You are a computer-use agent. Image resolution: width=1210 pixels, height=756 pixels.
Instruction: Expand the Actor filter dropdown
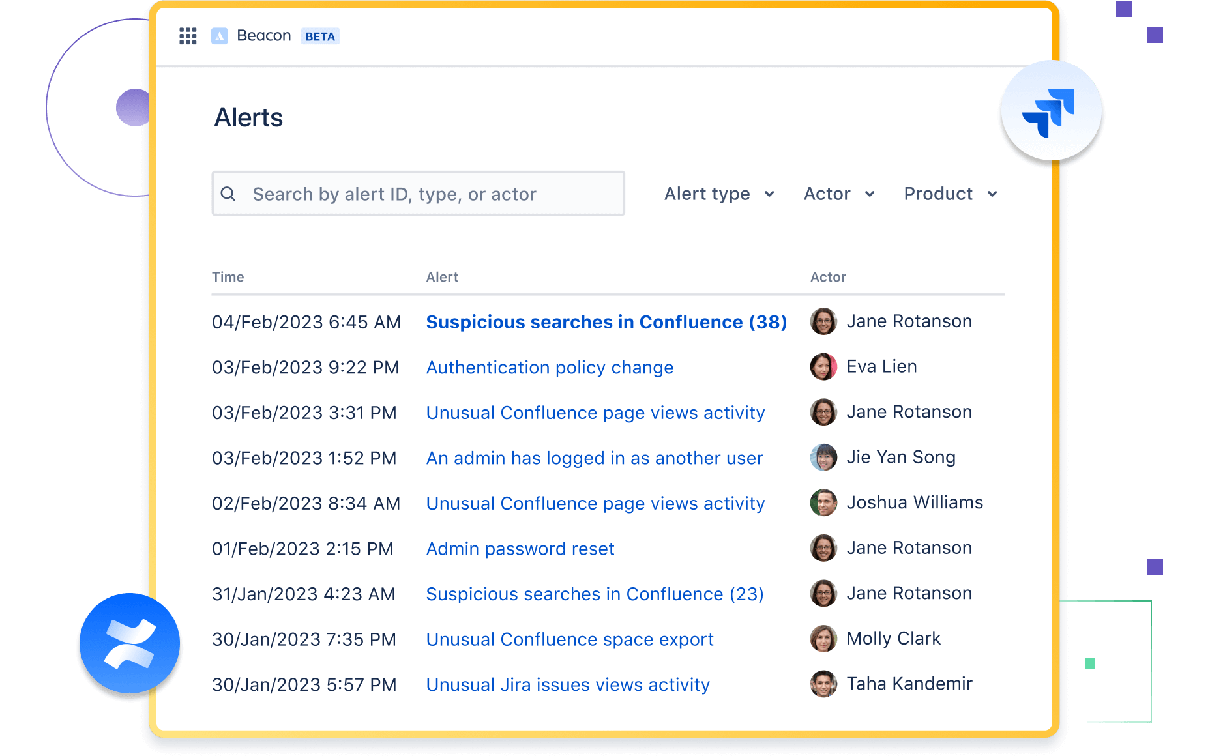point(839,194)
